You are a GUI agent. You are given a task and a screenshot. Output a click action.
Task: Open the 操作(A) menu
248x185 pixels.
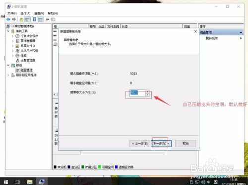pos(25,13)
